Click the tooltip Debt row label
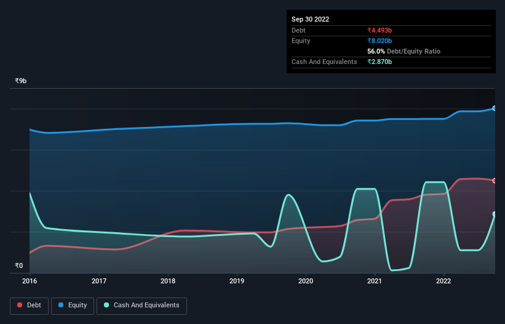 pos(298,30)
